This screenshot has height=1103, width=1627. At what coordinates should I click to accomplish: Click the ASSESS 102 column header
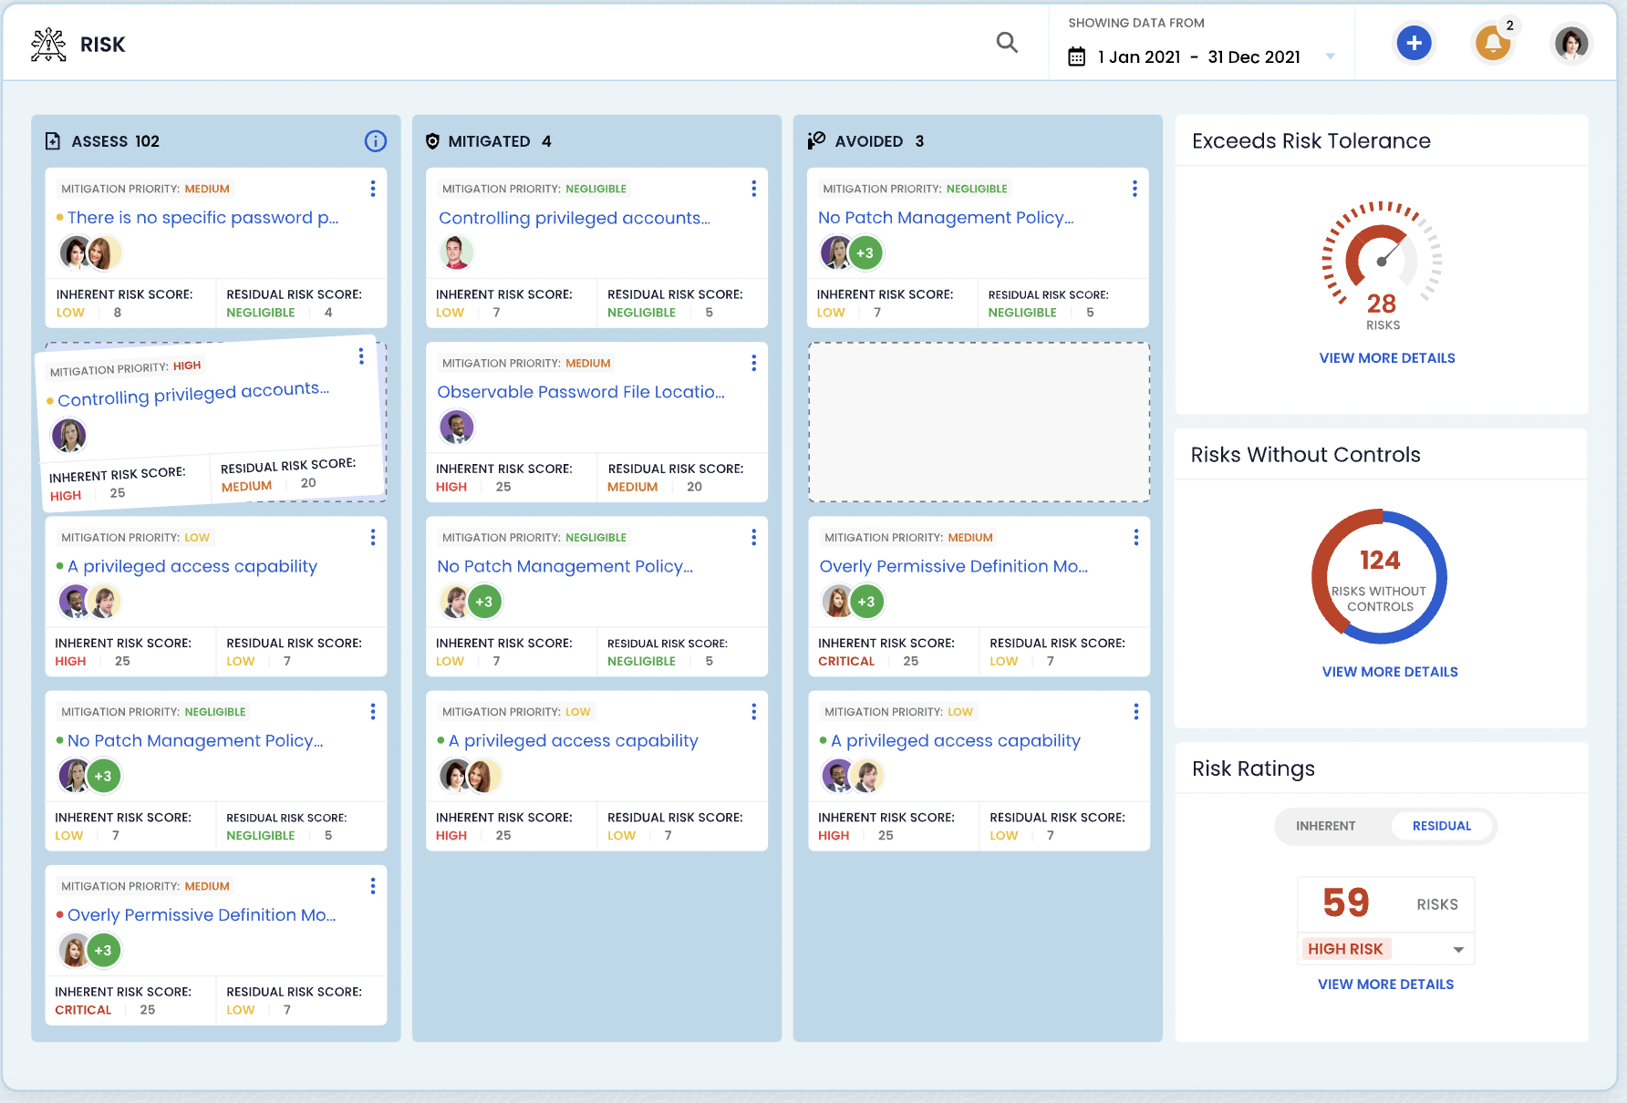(x=115, y=141)
